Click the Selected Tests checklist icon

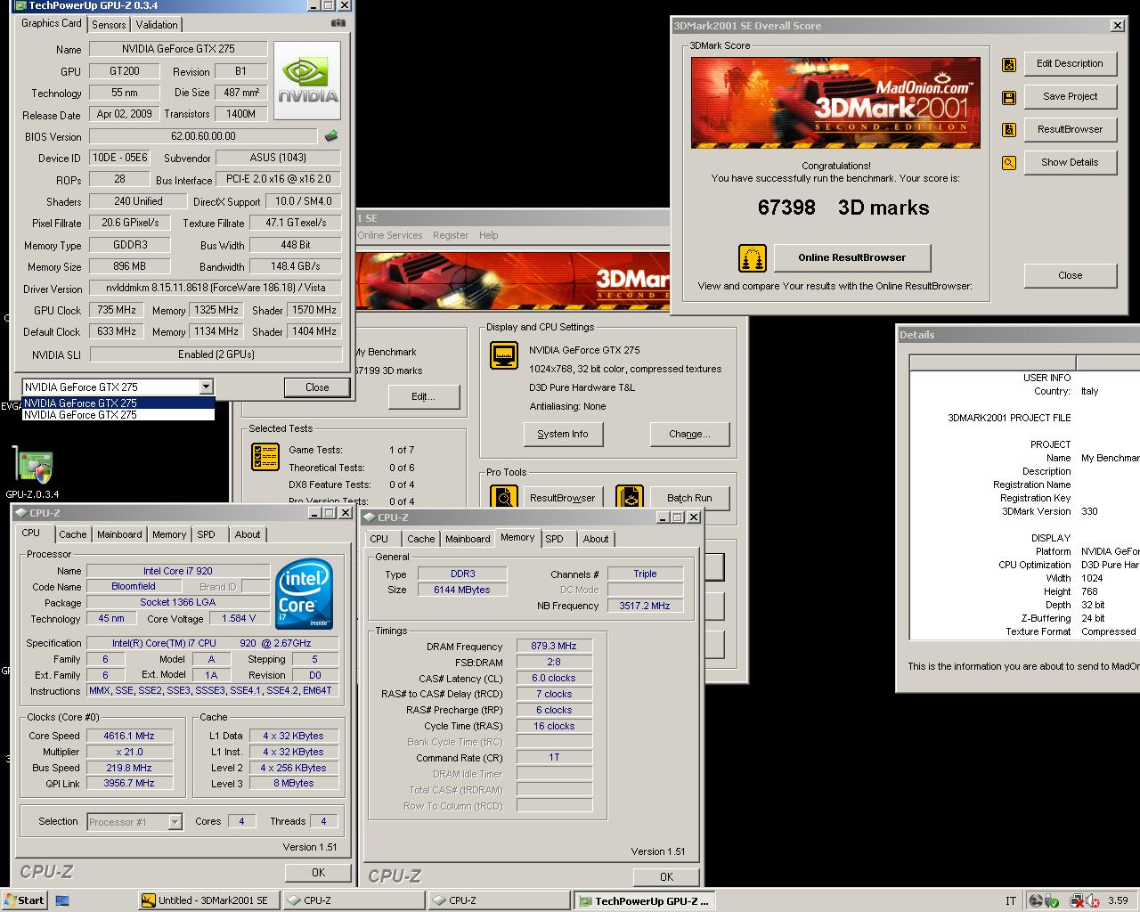265,457
